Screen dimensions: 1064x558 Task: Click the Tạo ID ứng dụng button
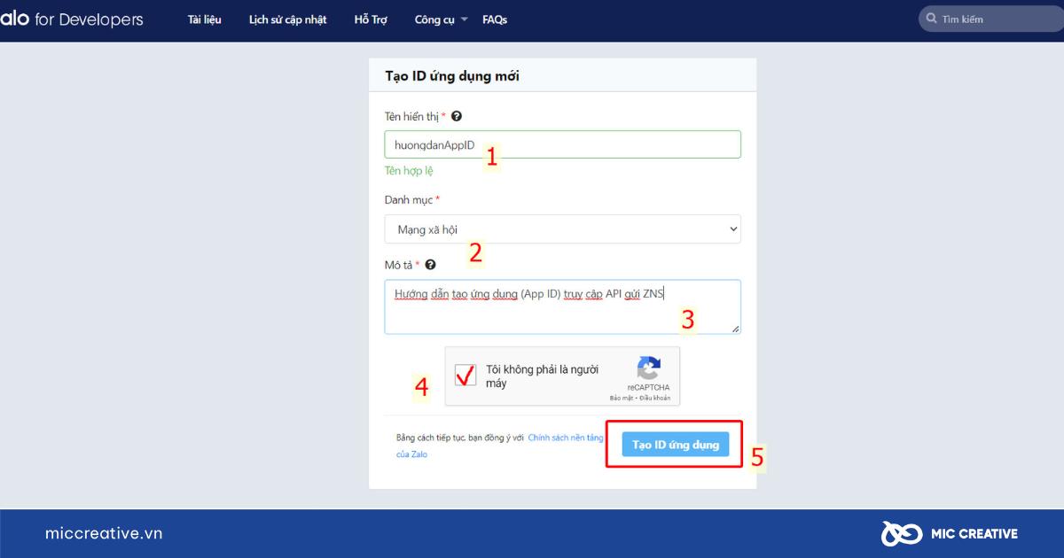point(675,445)
